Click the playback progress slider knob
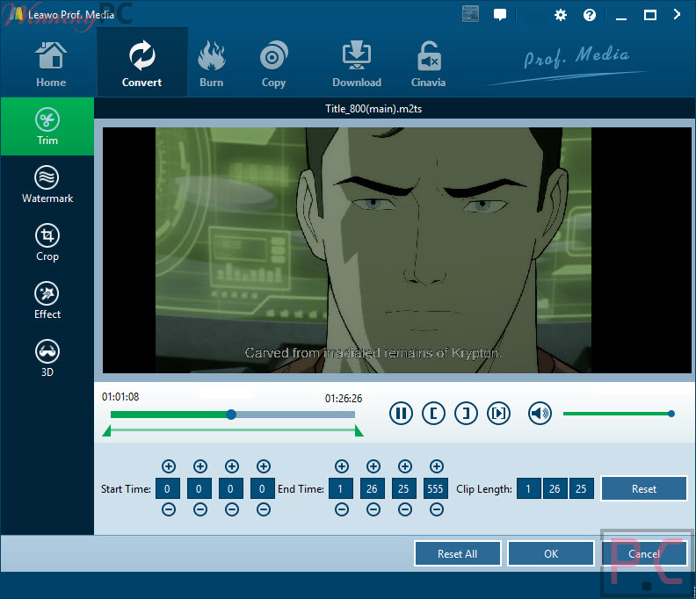 (x=231, y=415)
